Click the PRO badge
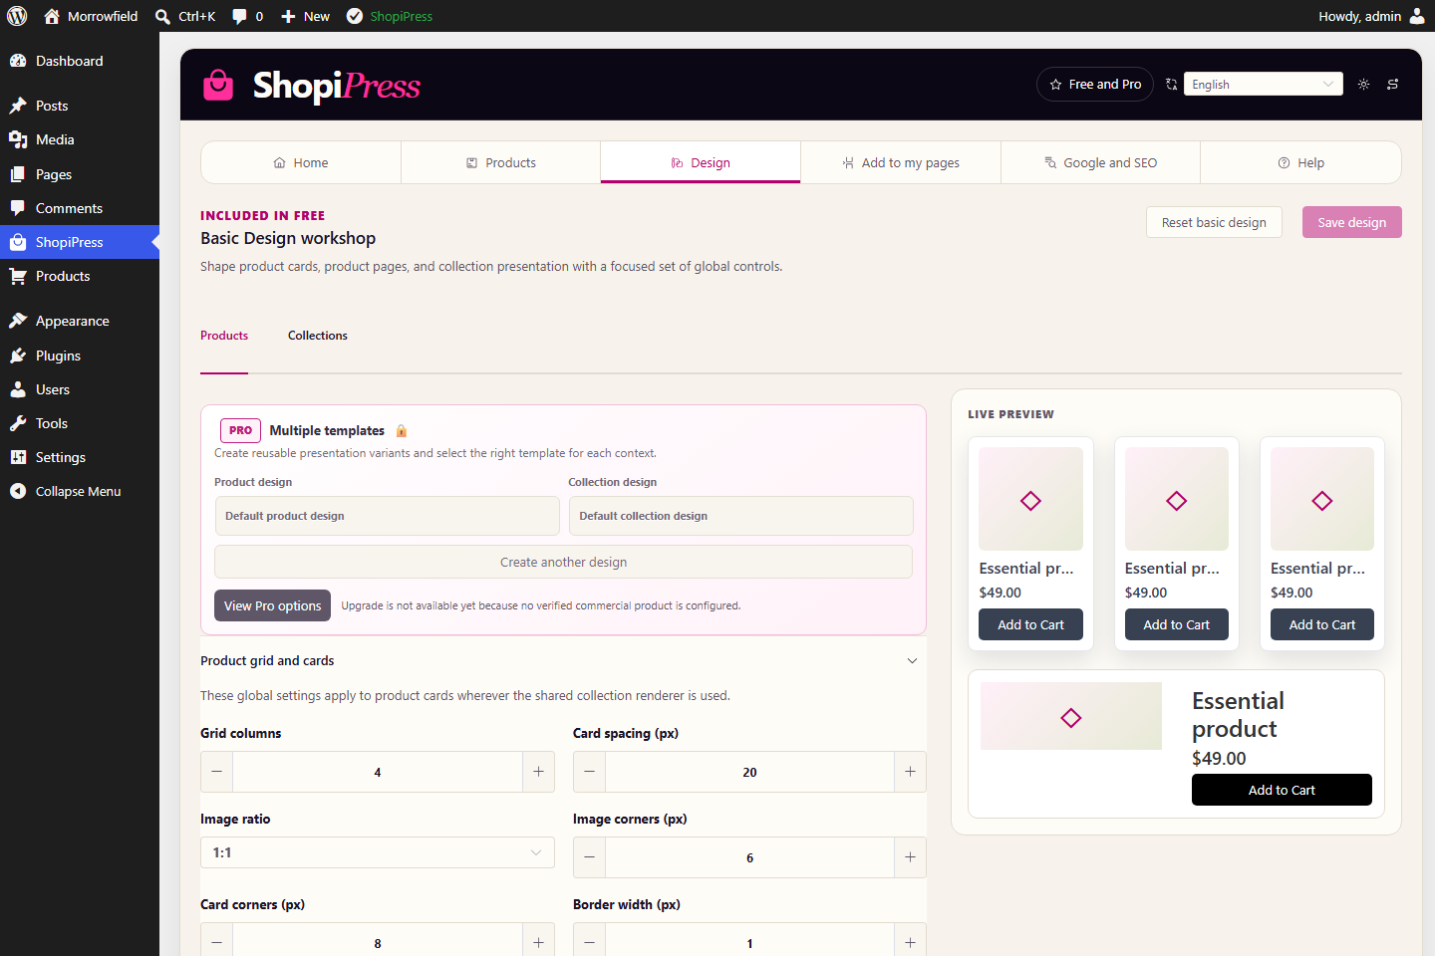Image resolution: width=1435 pixels, height=956 pixels. 240,430
